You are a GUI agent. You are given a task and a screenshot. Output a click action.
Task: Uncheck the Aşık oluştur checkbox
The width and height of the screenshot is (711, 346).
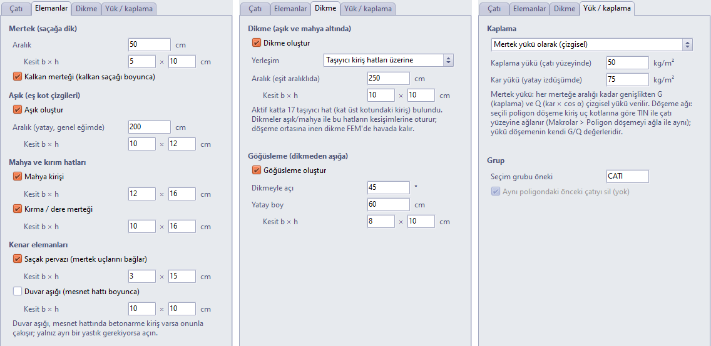(x=18, y=109)
